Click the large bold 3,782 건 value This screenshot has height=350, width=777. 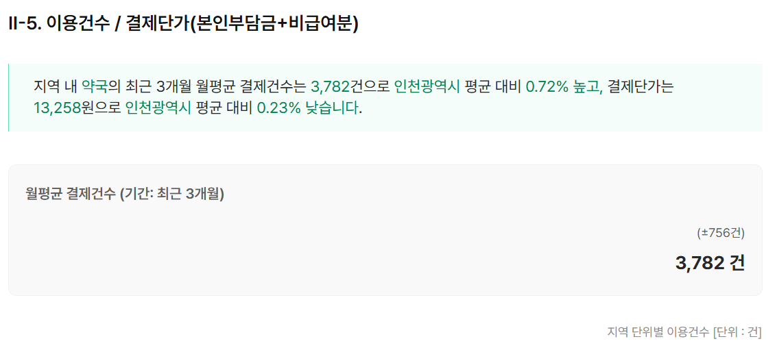710,262
